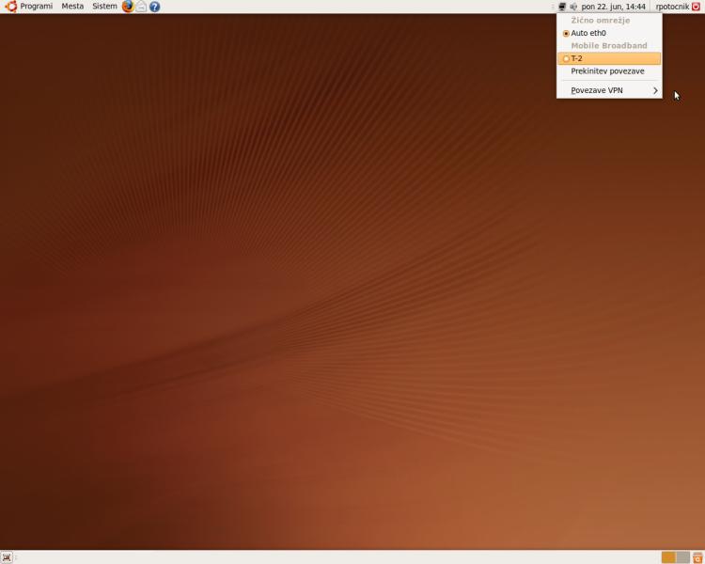This screenshot has height=564, width=705.
Task: Open the Sistem menu
Action: coord(104,7)
